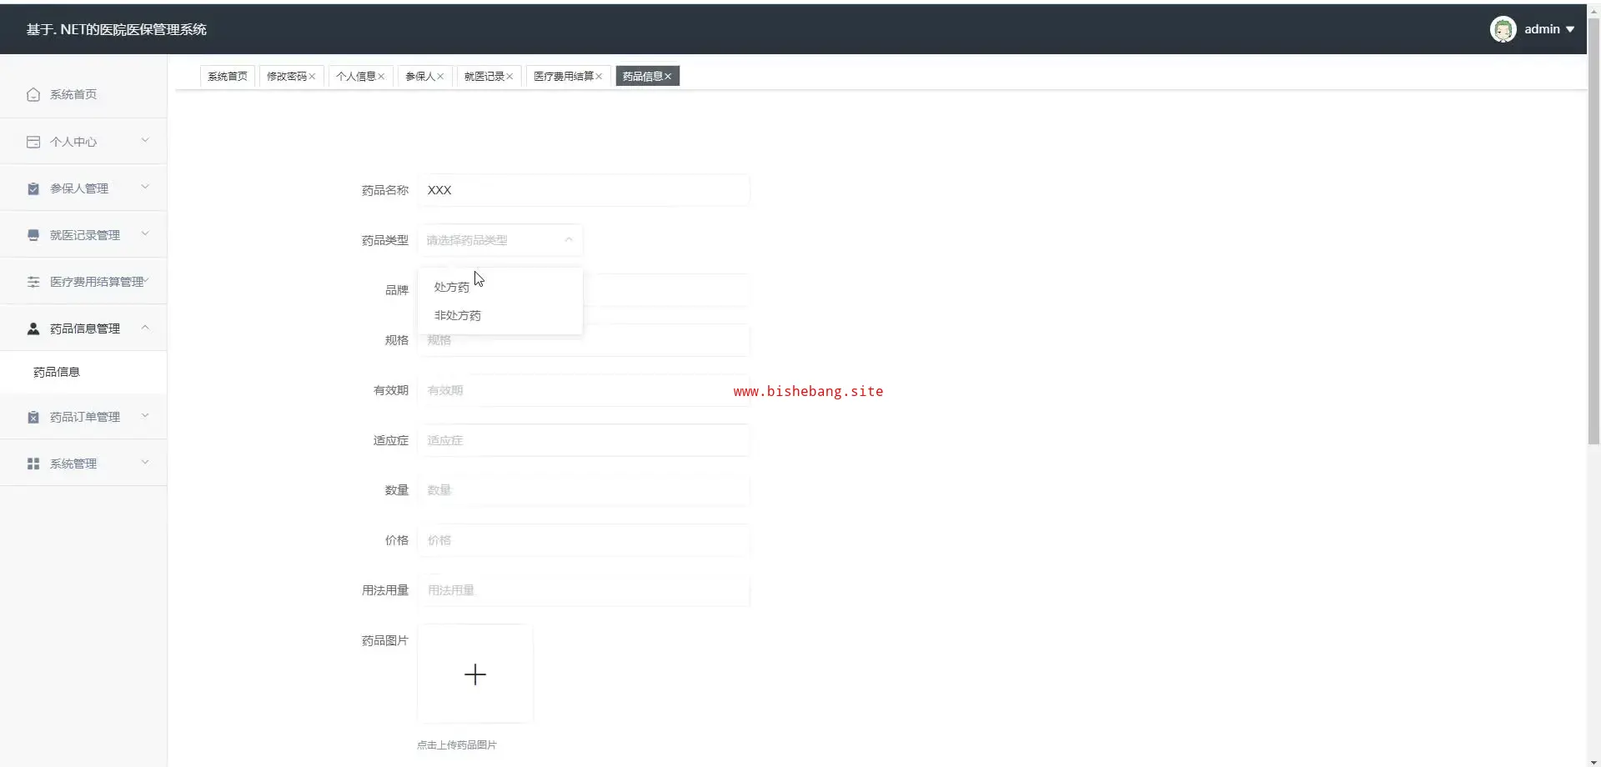Click the 点击上传药品图片 hint text

pyautogui.click(x=457, y=745)
